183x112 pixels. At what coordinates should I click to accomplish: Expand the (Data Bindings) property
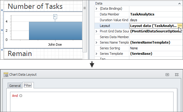[x=96, y=8]
